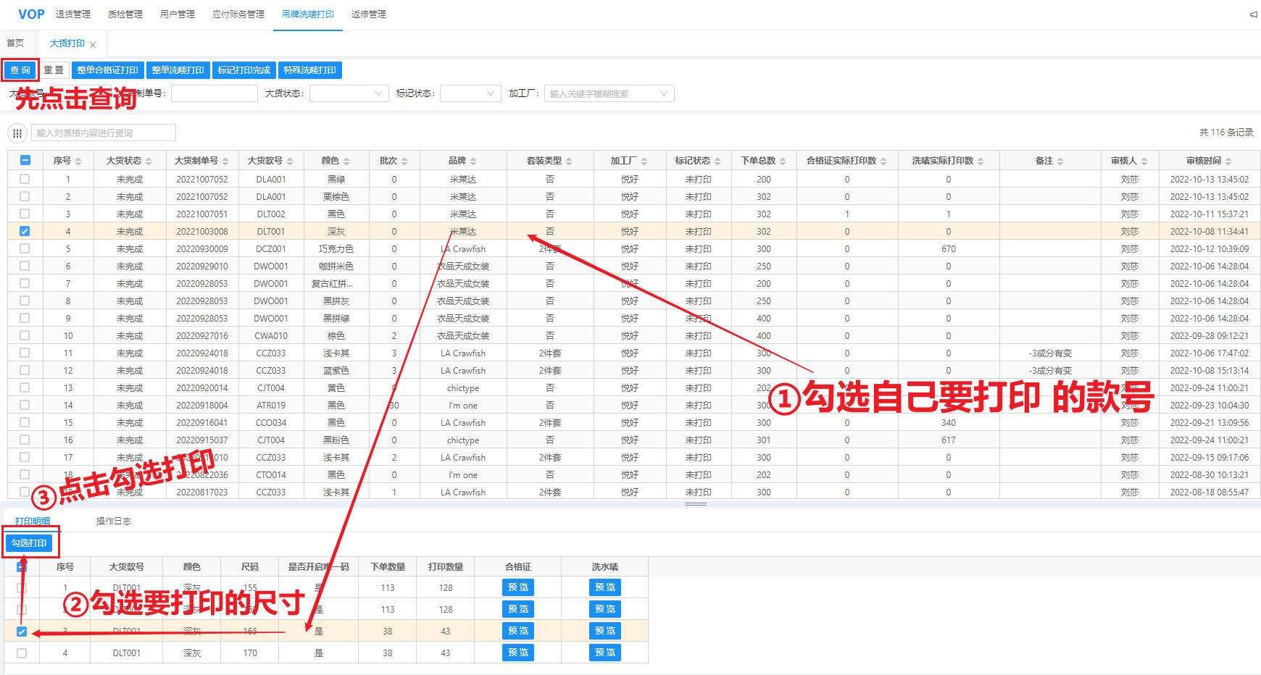Click the 勾选打印 button
The image size is (1261, 675).
coord(29,543)
